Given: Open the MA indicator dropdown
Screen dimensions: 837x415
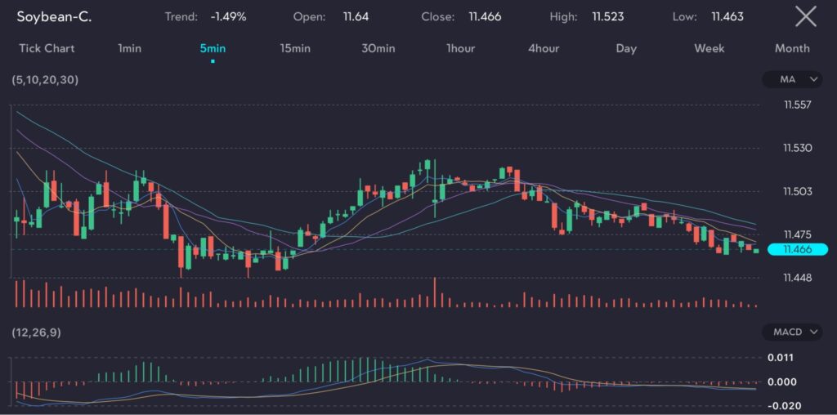Looking at the screenshot, I should pyautogui.click(x=791, y=79).
